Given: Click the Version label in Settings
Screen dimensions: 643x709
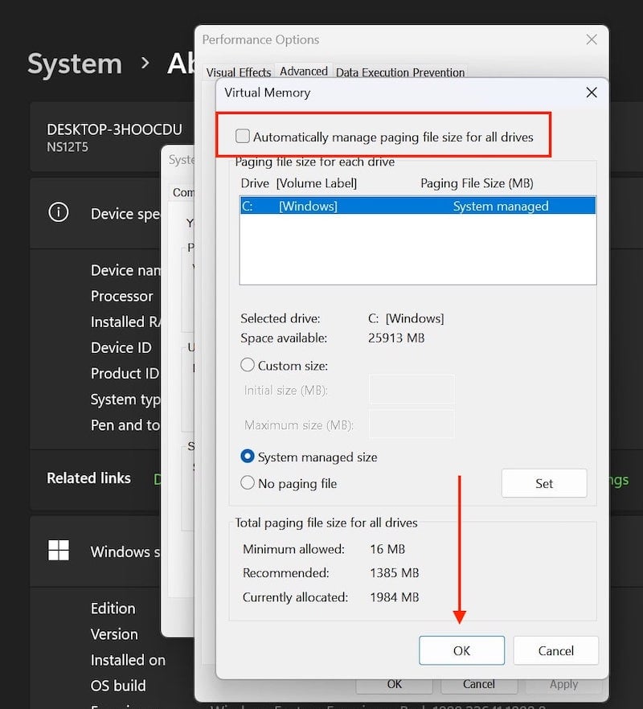Looking at the screenshot, I should point(114,634).
